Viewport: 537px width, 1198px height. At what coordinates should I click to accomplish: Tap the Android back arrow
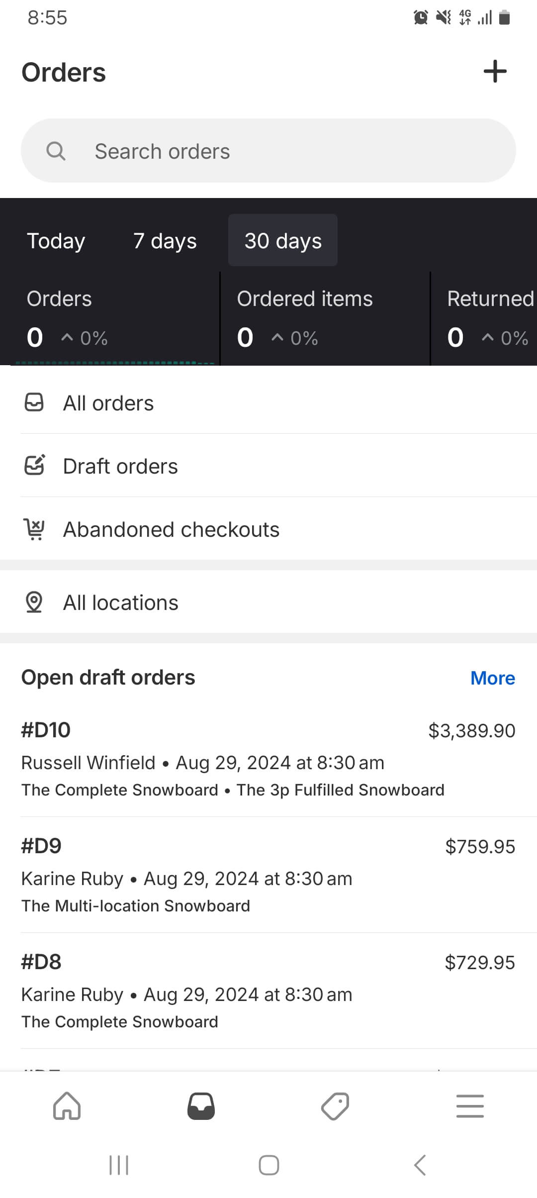[x=420, y=1165]
